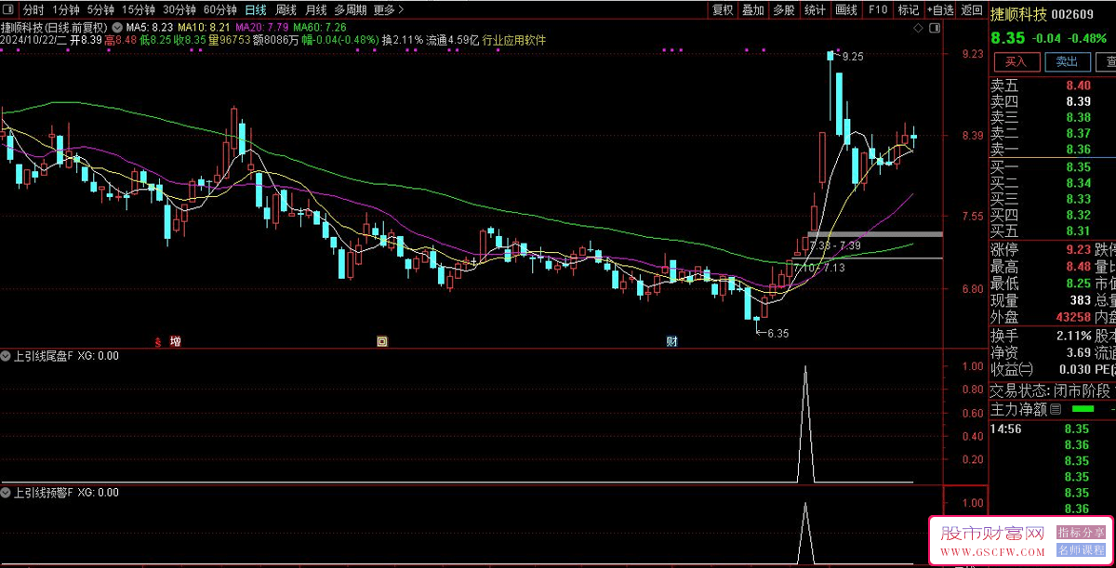Click the red 买入 buy button
The width and height of the screenshot is (1116, 568).
tap(1016, 61)
